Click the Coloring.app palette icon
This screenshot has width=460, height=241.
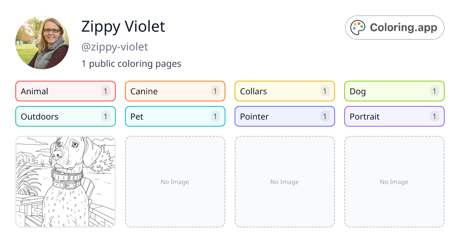[358, 27]
